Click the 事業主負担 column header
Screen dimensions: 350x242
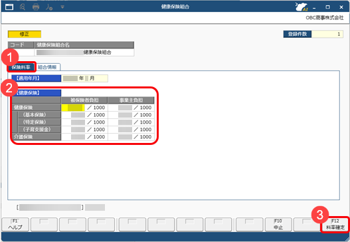(131, 100)
